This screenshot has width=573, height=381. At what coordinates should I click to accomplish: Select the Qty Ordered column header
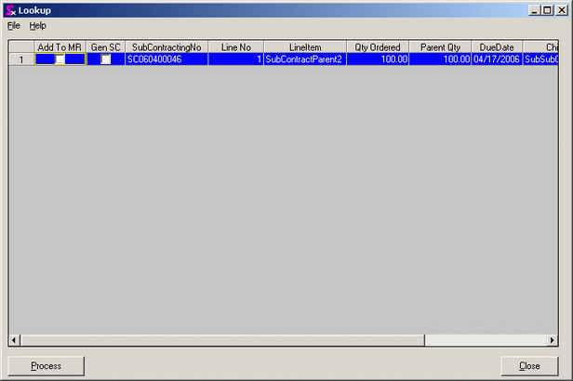pyautogui.click(x=378, y=46)
